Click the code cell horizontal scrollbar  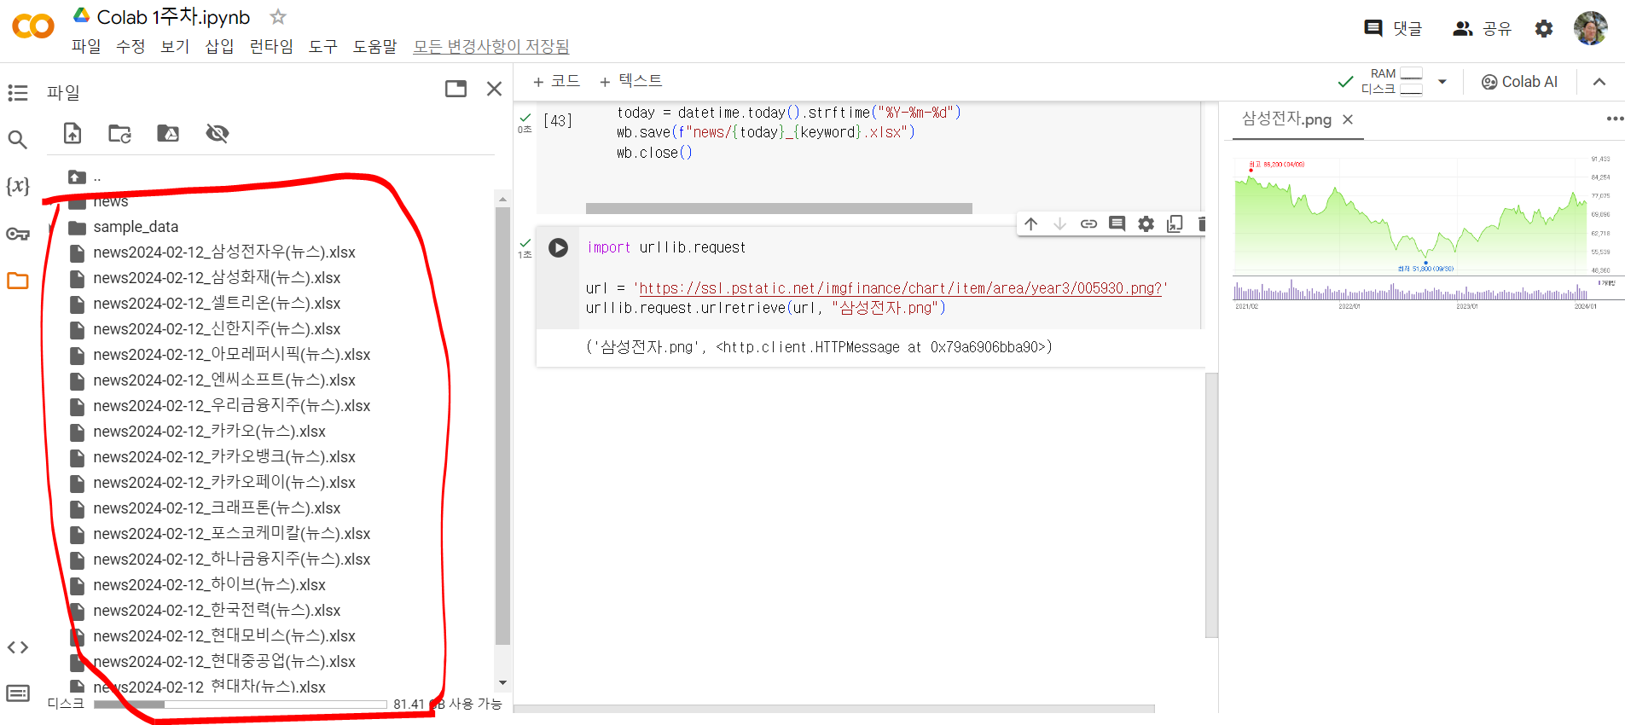779,208
